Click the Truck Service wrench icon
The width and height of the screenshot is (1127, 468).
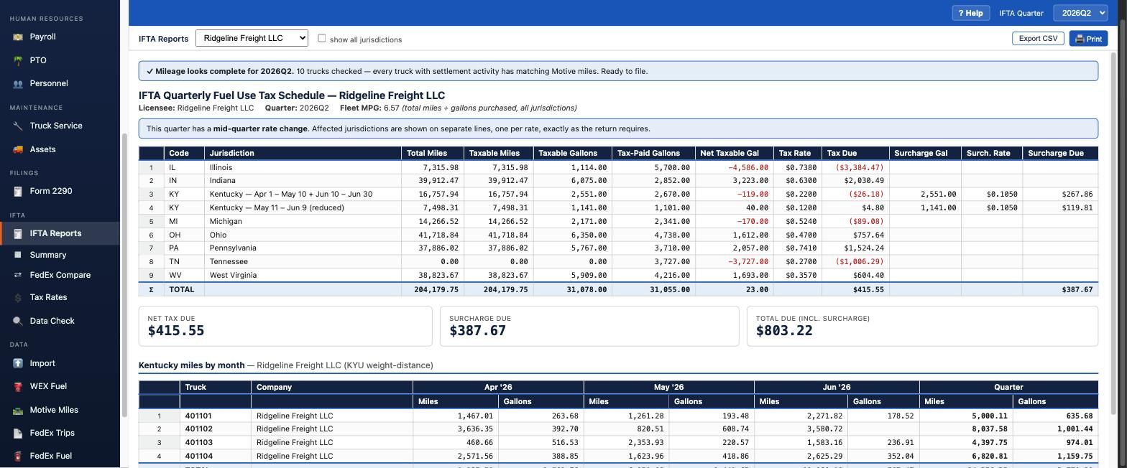18,126
